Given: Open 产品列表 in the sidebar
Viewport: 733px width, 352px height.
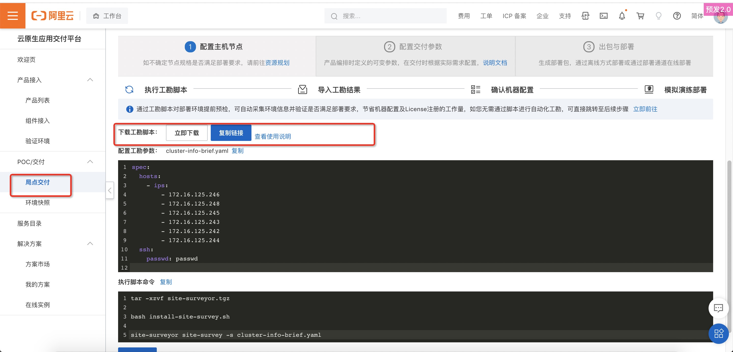Looking at the screenshot, I should point(38,100).
